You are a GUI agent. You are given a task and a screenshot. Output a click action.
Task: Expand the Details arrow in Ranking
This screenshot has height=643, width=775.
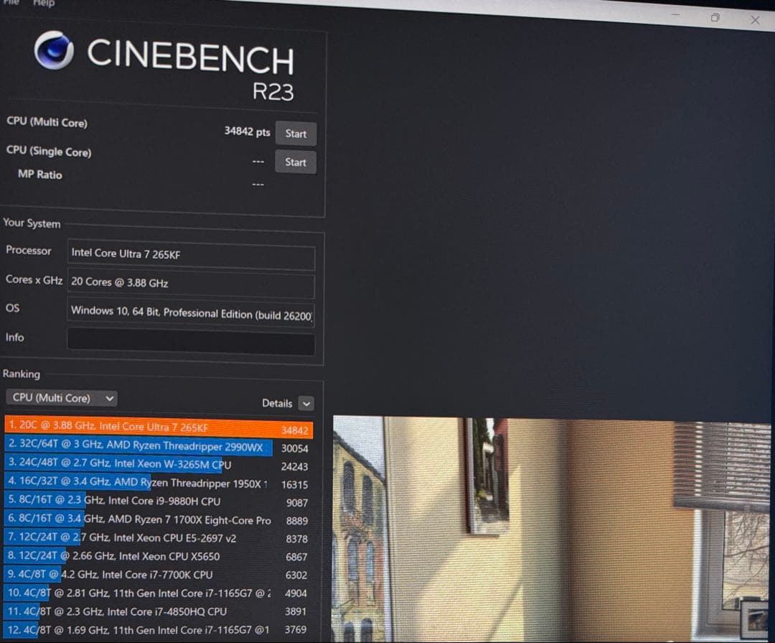(x=306, y=404)
